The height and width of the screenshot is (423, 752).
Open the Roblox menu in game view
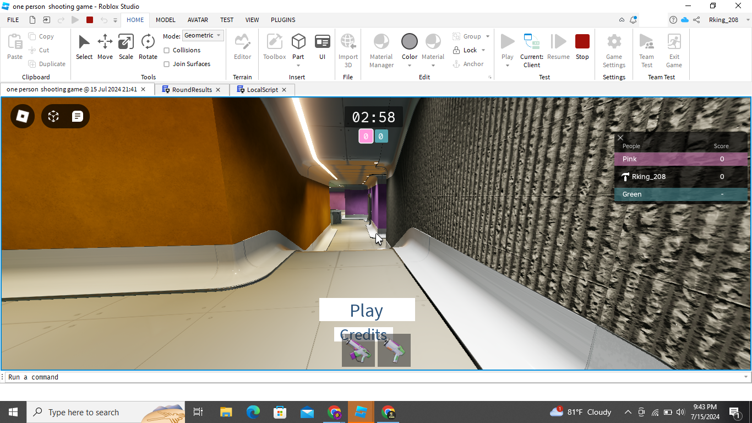[x=23, y=116]
